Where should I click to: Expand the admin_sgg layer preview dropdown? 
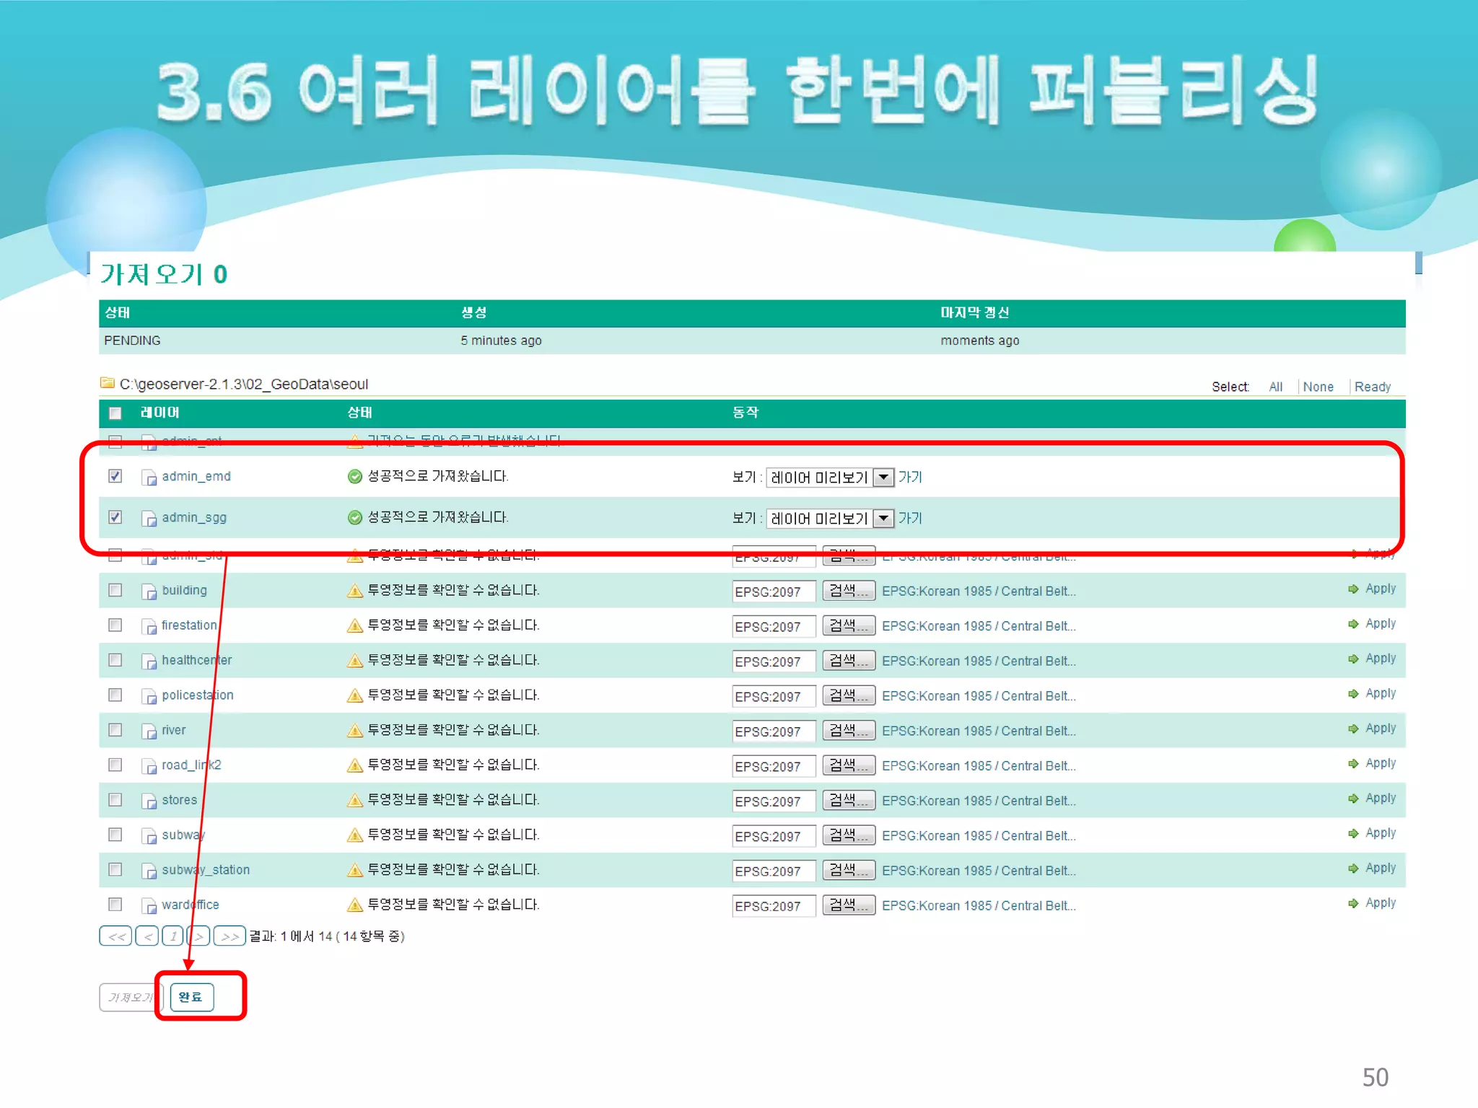point(883,518)
